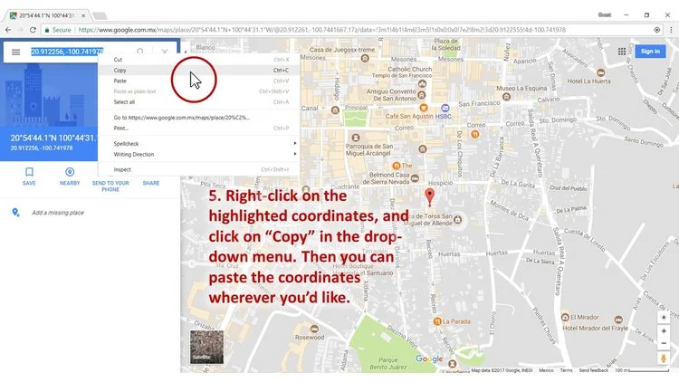Click the show-your-location button
The image size is (679, 382).
pos(664,317)
